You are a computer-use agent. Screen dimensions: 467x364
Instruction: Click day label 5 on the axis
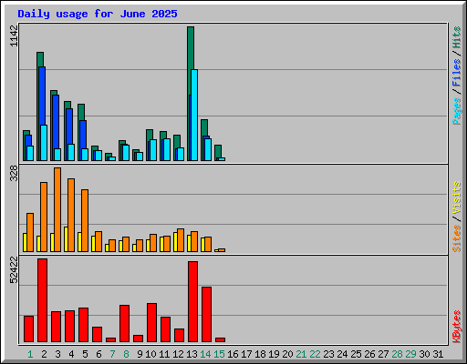click(85, 354)
